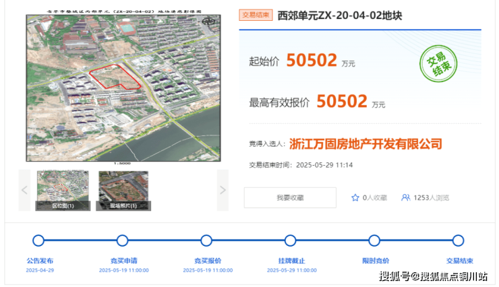Image resolution: width=499 pixels, height=287 pixels.
Task: Click the 最高有效报价 50502 amount
Action: (342, 102)
